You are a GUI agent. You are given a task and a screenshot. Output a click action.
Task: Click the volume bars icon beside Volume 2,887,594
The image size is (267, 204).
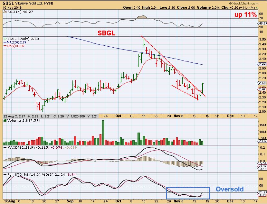click(5, 120)
